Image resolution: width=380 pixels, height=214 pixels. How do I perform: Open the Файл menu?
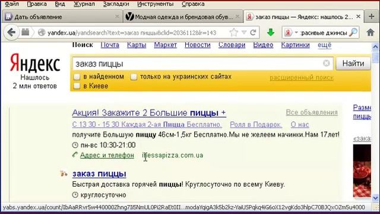click(x=12, y=4)
